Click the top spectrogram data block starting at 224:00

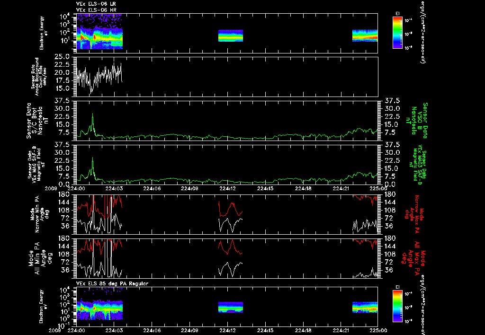(x=99, y=32)
